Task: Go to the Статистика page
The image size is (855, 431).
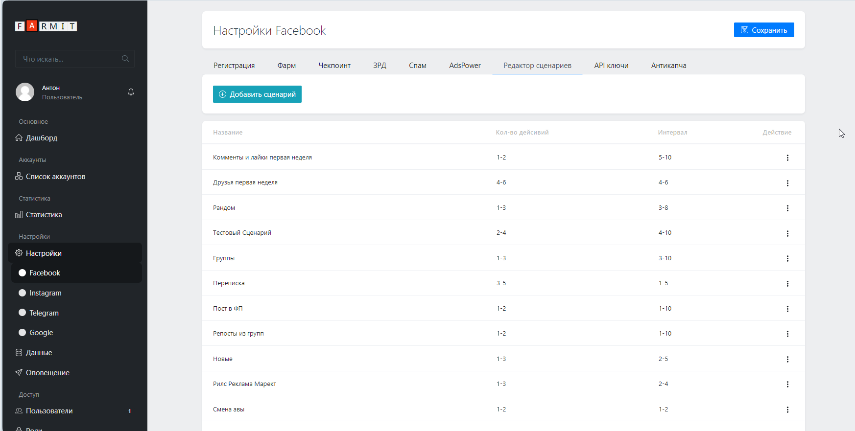Action: coord(44,215)
